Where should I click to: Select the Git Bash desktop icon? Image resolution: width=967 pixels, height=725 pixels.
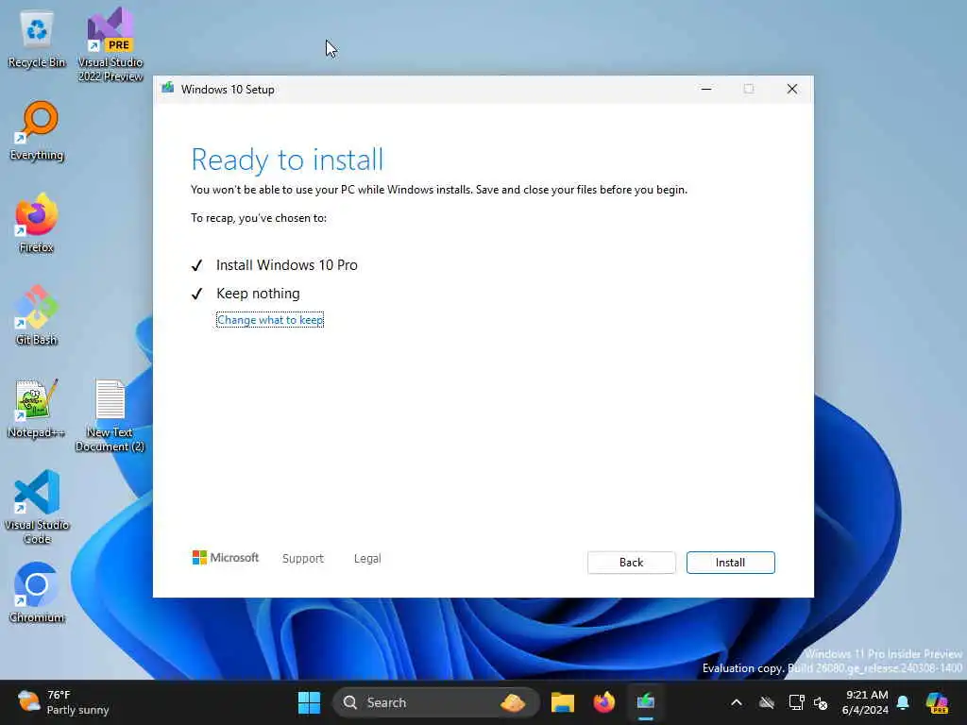tap(37, 315)
